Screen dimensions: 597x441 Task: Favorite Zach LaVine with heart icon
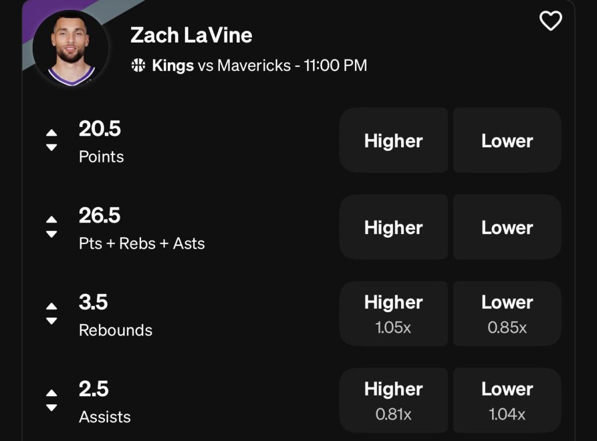(550, 22)
